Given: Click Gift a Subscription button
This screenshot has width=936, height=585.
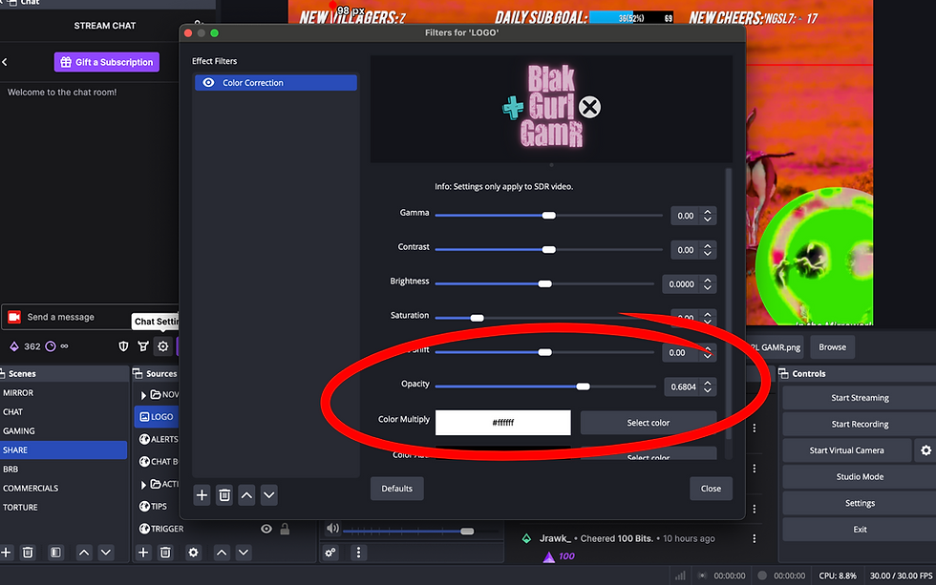Looking at the screenshot, I should pos(107,62).
